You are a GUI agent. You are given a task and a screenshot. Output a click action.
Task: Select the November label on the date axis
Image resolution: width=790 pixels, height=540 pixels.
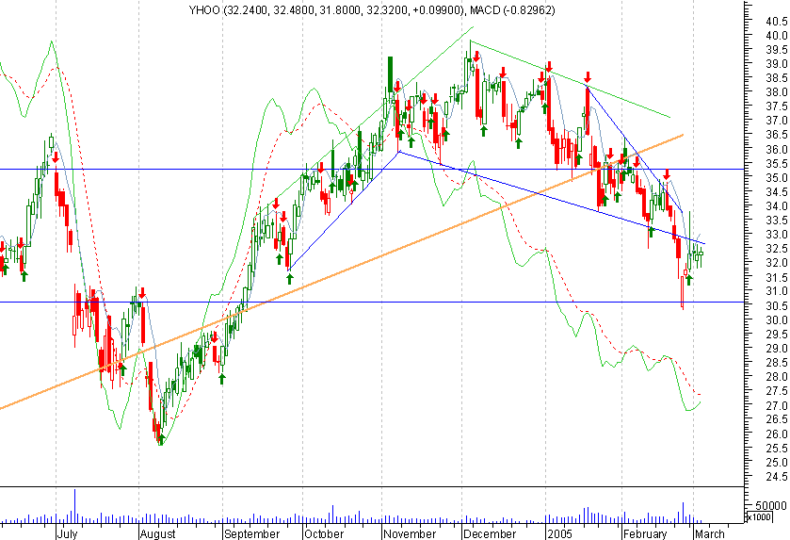(410, 533)
